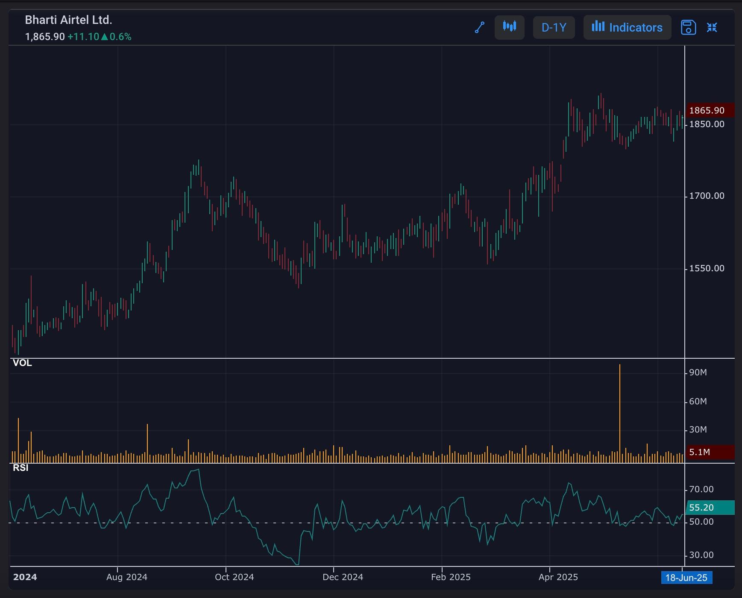Image resolution: width=742 pixels, height=598 pixels.
Task: Open the candlestick chart type button
Action: pyautogui.click(x=509, y=27)
